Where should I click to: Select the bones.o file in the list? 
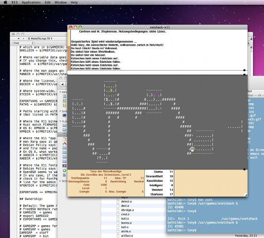tap(125, 224)
